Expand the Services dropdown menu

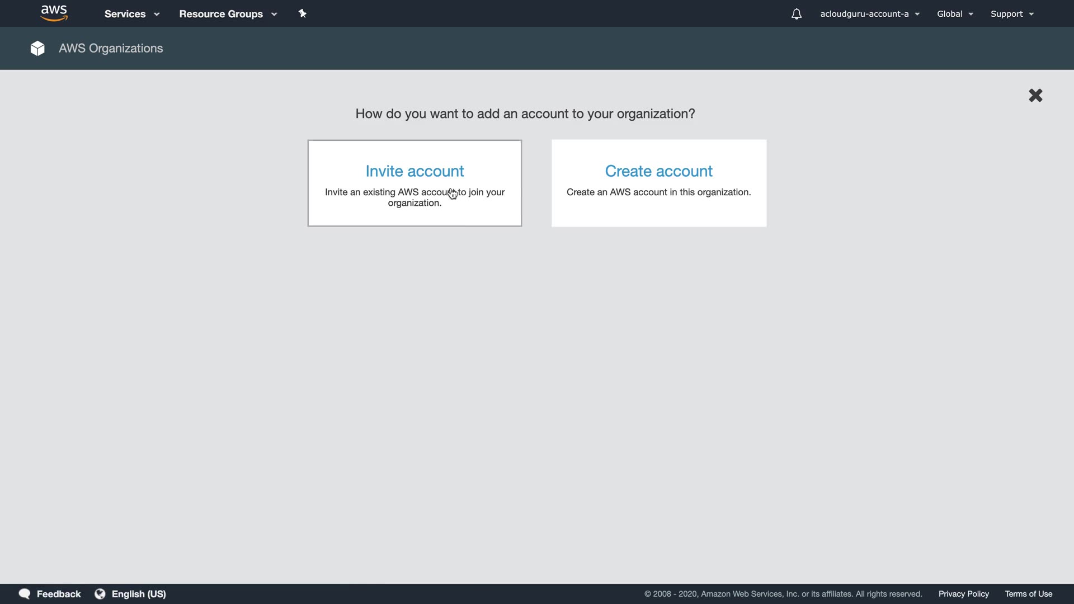point(132,14)
